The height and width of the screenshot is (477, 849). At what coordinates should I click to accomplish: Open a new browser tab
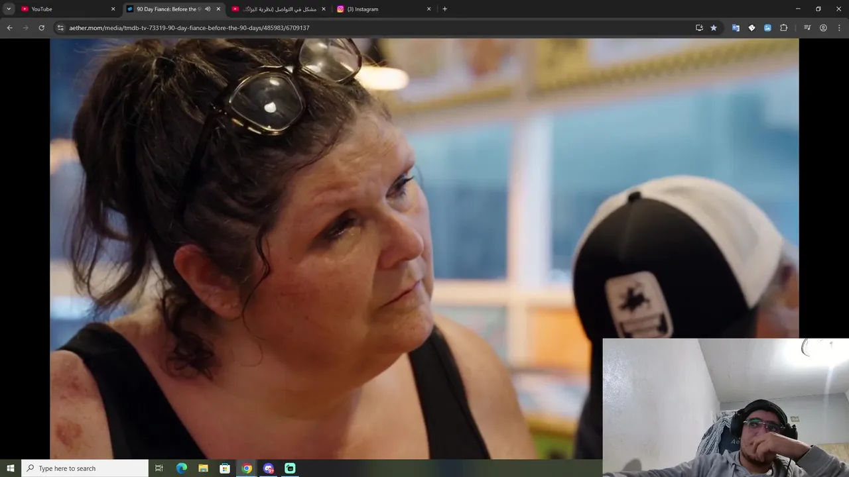coord(444,9)
